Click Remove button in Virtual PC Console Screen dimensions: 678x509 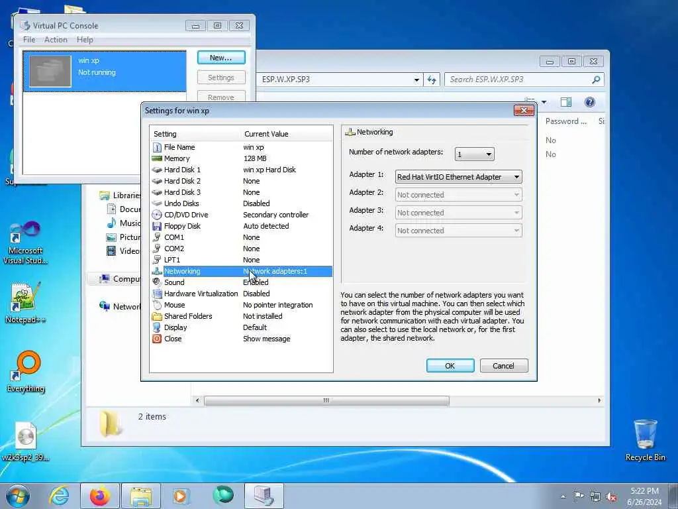coord(221,96)
